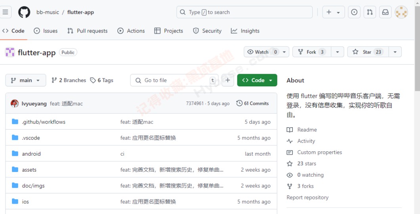Click the add file plus button
420x214 pixels.
228,80
